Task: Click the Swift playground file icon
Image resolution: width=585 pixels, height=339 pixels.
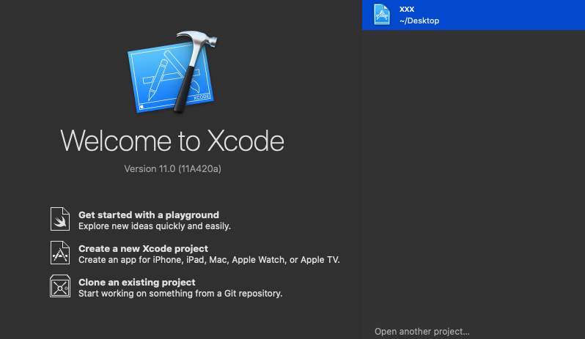Action: 60,219
